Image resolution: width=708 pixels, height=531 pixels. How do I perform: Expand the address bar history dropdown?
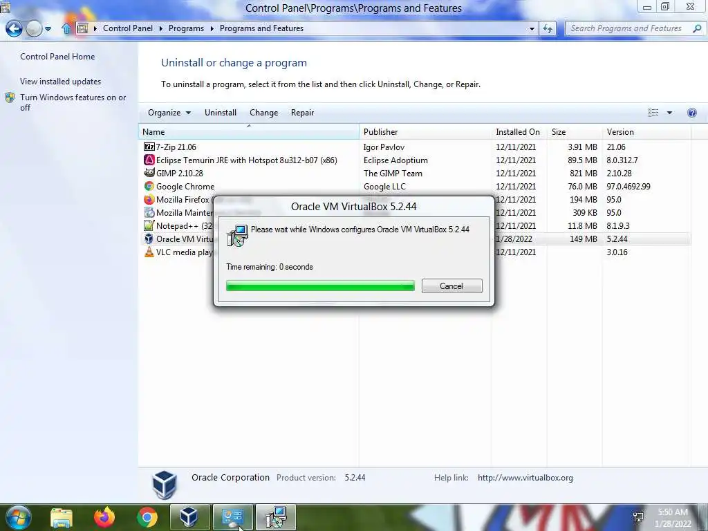pos(532,28)
